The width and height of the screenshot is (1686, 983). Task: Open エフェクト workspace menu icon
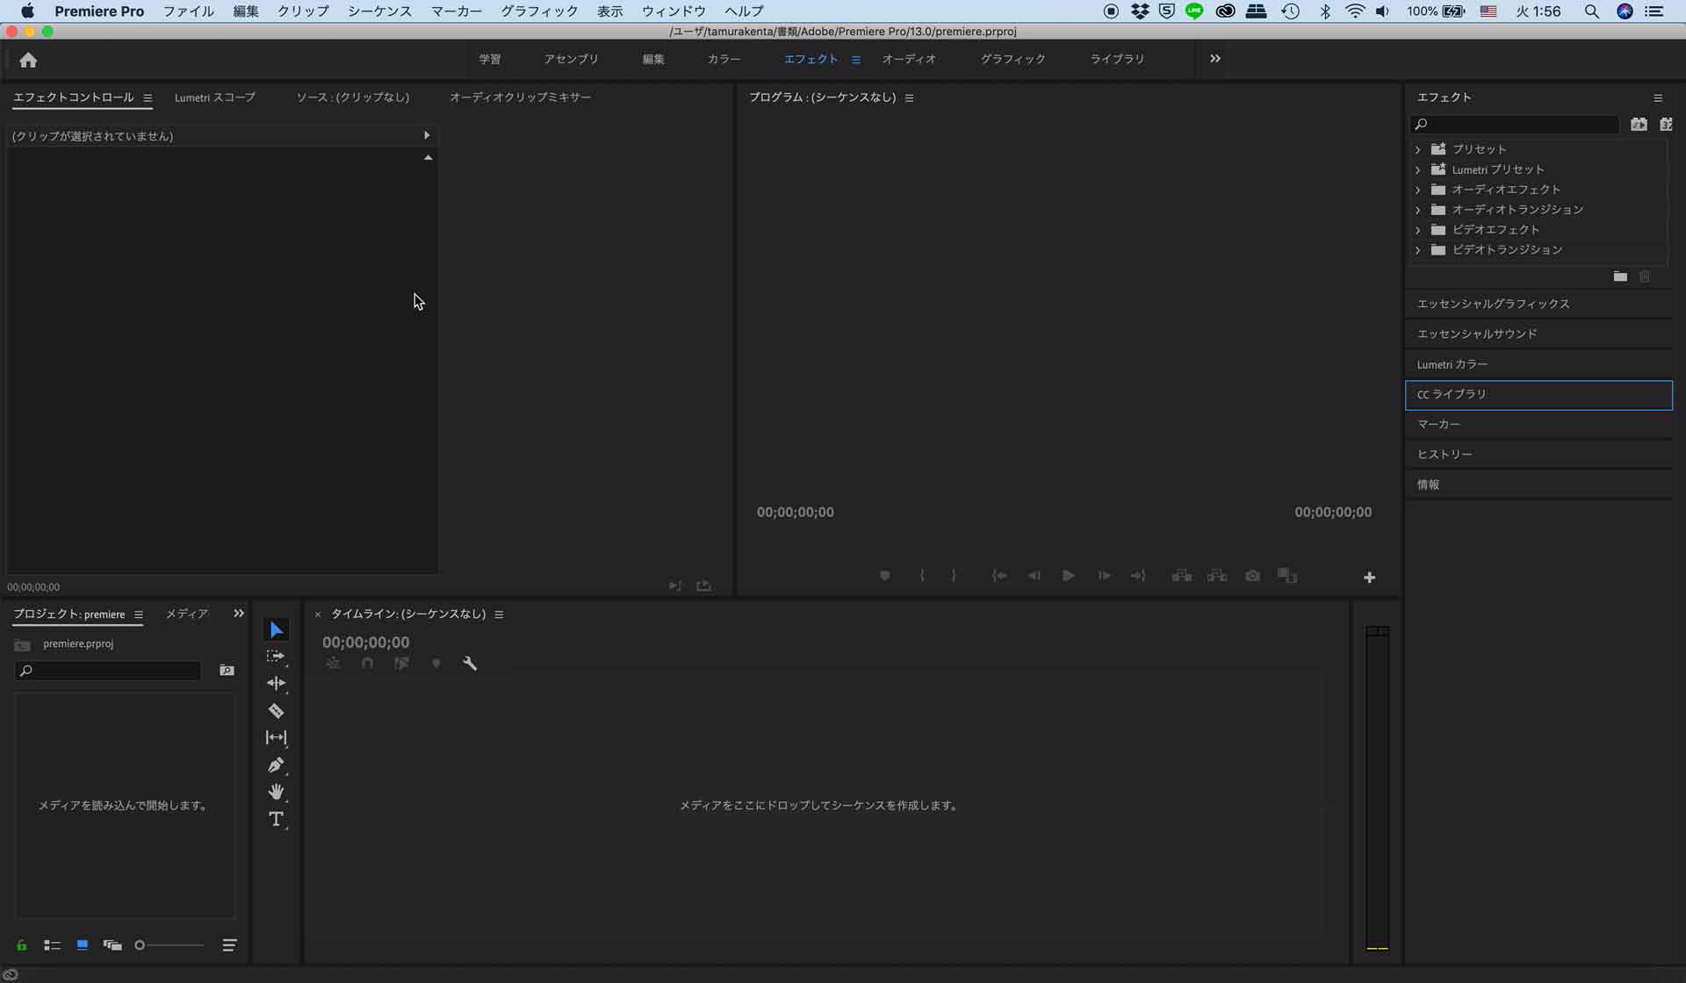tap(856, 60)
